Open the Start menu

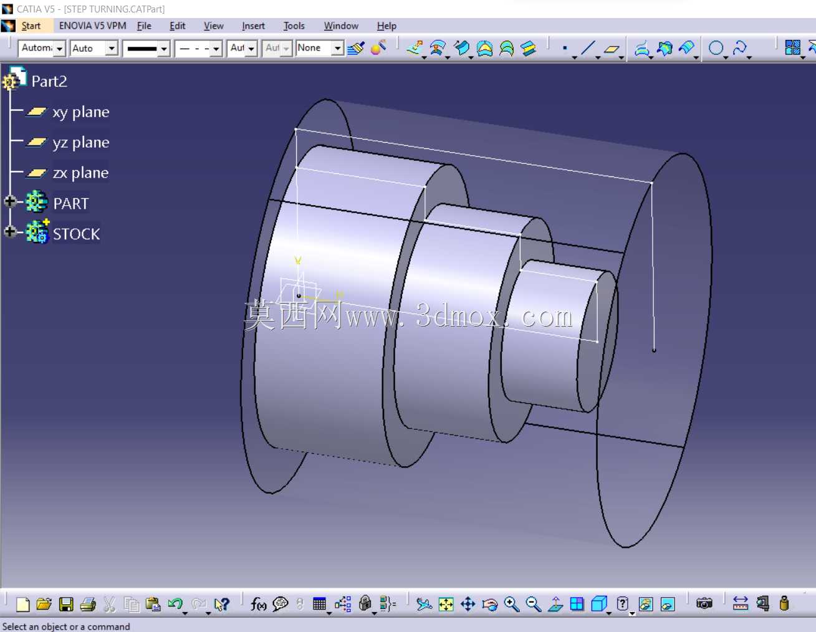31,26
